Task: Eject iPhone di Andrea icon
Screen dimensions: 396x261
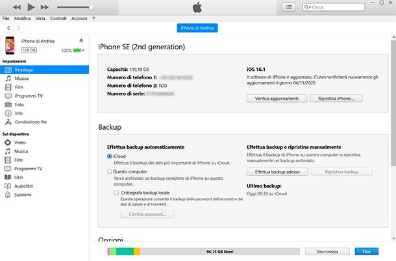Action: click(x=81, y=40)
